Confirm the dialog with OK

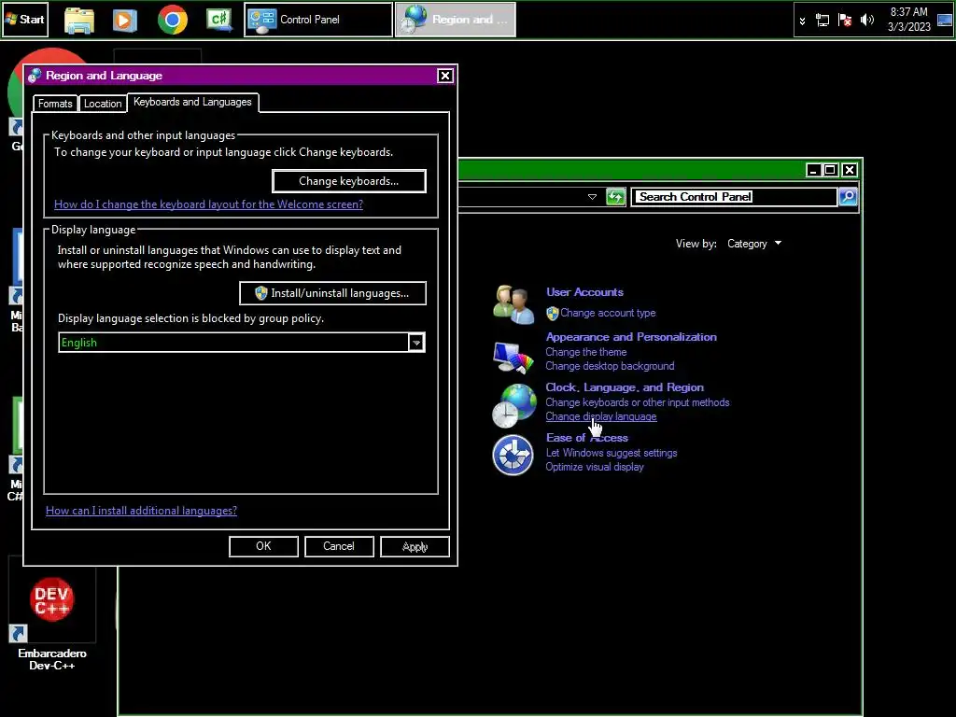[263, 546]
